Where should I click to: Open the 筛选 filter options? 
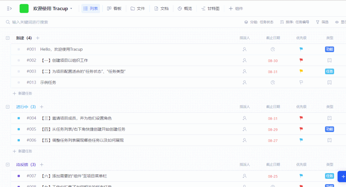[322, 22]
